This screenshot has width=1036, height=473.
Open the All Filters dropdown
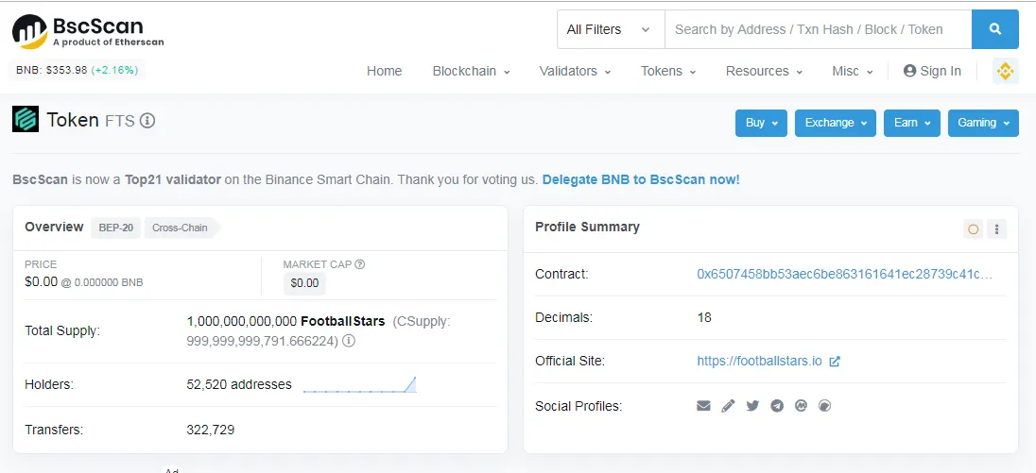coord(611,29)
